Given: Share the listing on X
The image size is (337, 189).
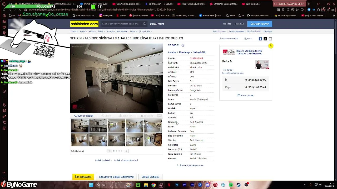Looking at the screenshot, I should 265,39.
